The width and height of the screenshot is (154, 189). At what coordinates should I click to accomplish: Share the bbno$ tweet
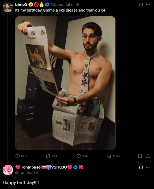point(148,156)
